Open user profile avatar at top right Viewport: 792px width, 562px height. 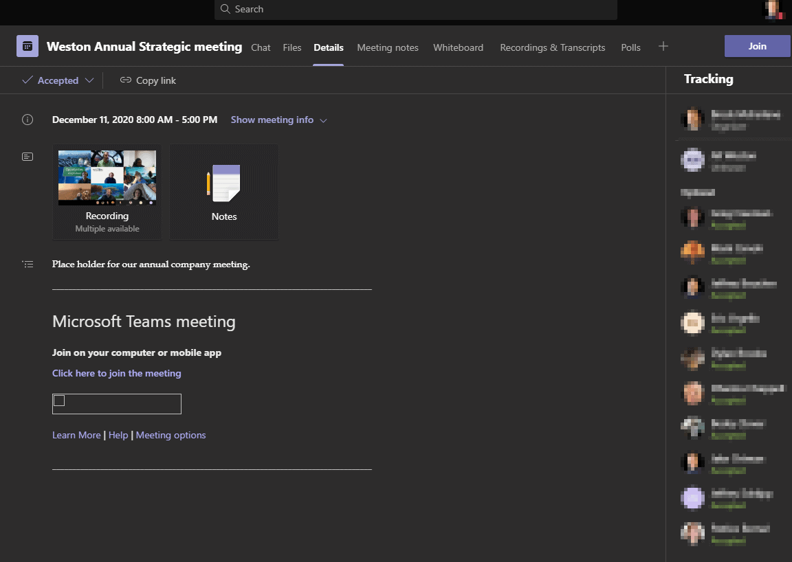point(773,10)
